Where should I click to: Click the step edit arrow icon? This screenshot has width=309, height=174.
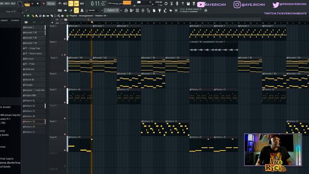[65, 11]
